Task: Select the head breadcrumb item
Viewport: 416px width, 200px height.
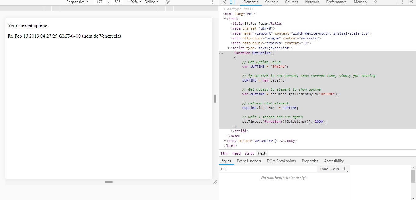Action: 236,153
